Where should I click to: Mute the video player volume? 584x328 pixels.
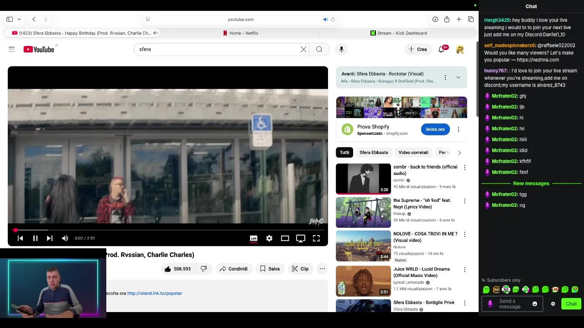tap(65, 238)
